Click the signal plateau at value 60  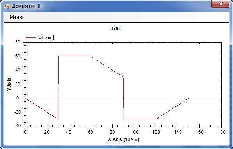click(74, 56)
